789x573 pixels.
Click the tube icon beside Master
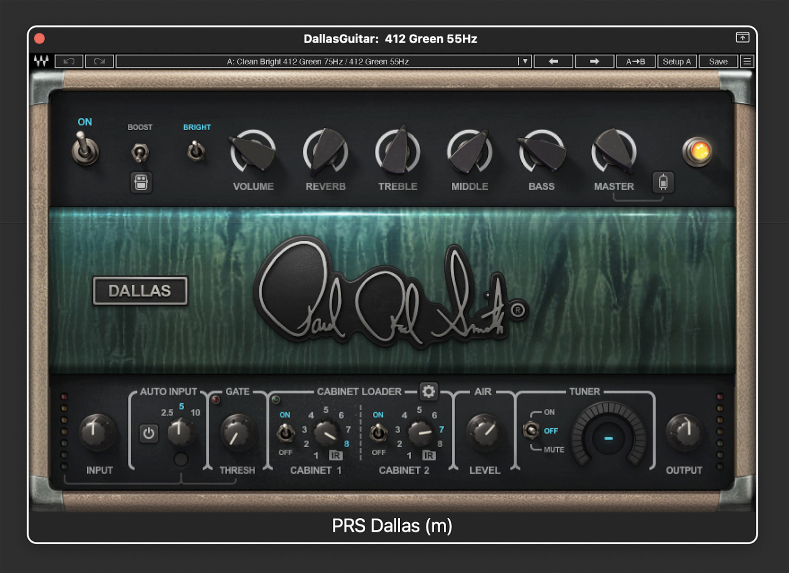[x=663, y=182]
